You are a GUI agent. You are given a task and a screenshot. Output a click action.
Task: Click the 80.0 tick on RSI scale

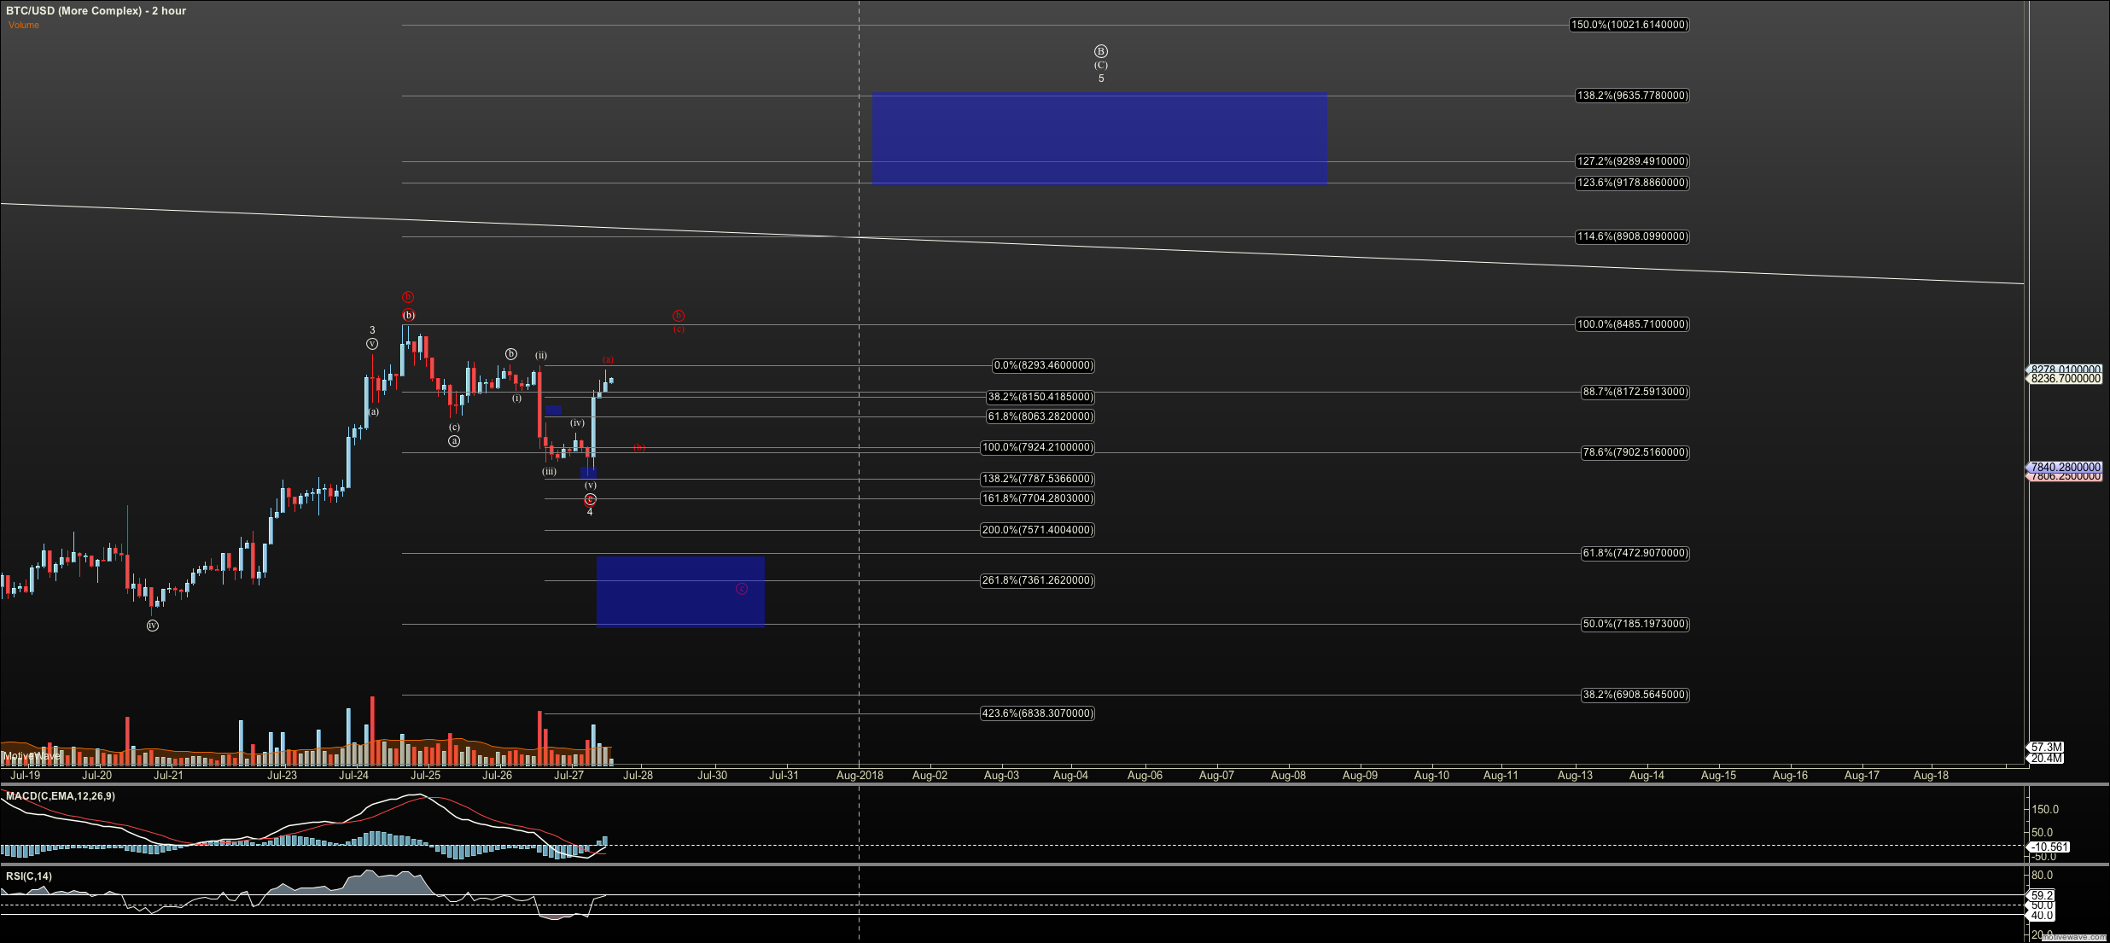tap(2042, 876)
